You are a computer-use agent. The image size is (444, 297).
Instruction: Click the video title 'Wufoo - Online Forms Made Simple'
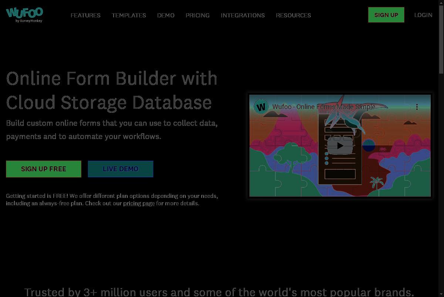[x=324, y=107]
